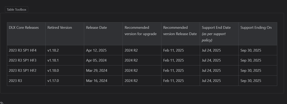Image resolution: width=287 pixels, height=104 pixels.
Task: Select Recommended version for upgrade header
Action: click(142, 34)
